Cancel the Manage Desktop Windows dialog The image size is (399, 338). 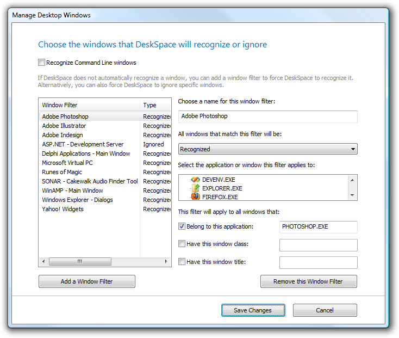325,310
